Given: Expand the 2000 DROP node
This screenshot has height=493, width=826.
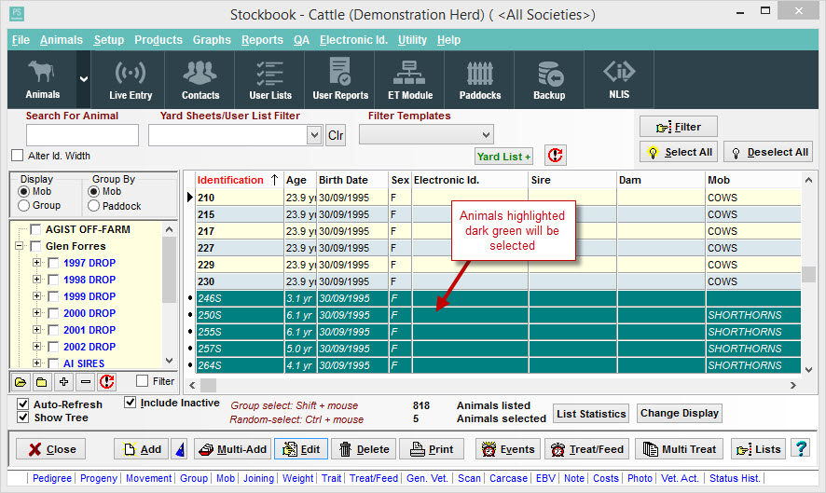Looking at the screenshot, I should [36, 313].
